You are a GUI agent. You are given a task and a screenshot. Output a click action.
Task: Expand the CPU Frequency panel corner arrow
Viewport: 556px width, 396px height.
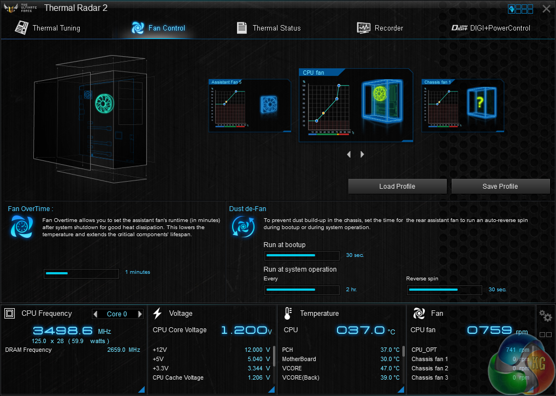(x=141, y=389)
